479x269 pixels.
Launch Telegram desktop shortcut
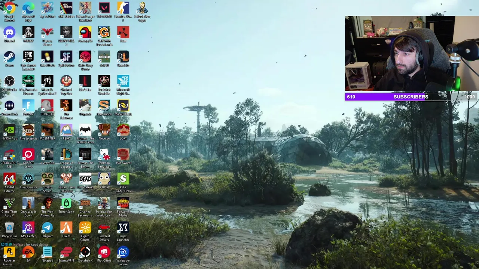47,229
